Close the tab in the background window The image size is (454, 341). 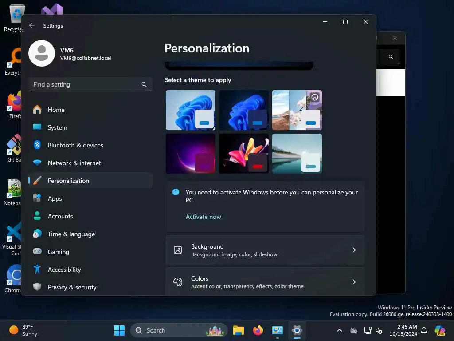395,38
